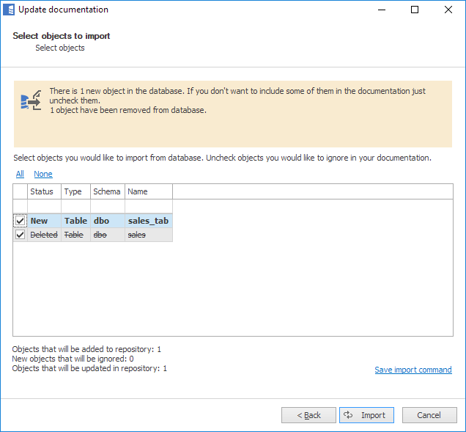Sort by the Type column header
This screenshot has height=432, width=466.
pos(75,191)
